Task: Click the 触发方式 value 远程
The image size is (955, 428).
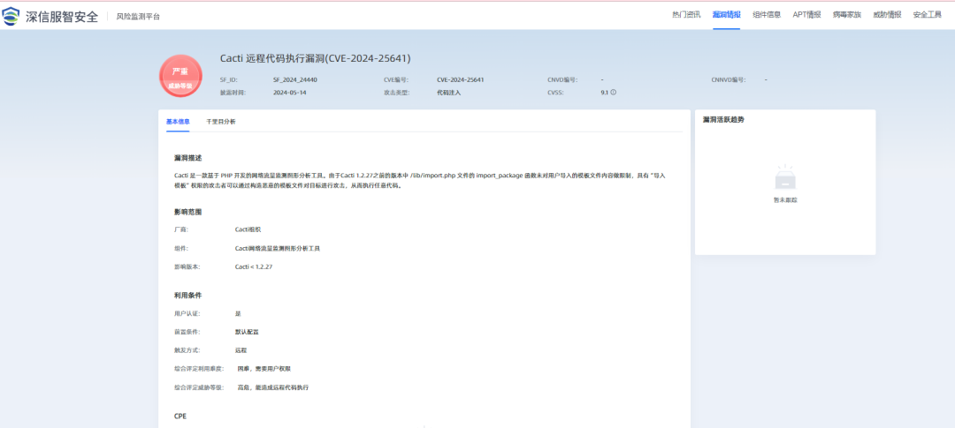Action: 241,350
